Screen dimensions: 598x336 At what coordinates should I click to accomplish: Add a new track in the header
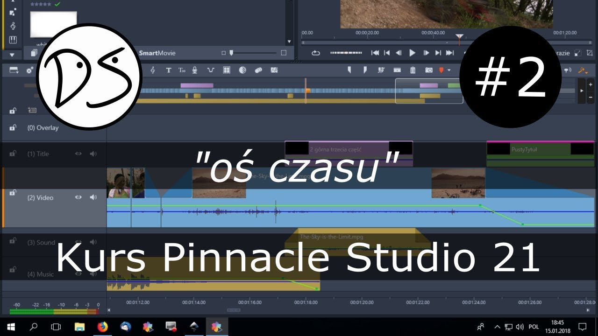coord(32,110)
